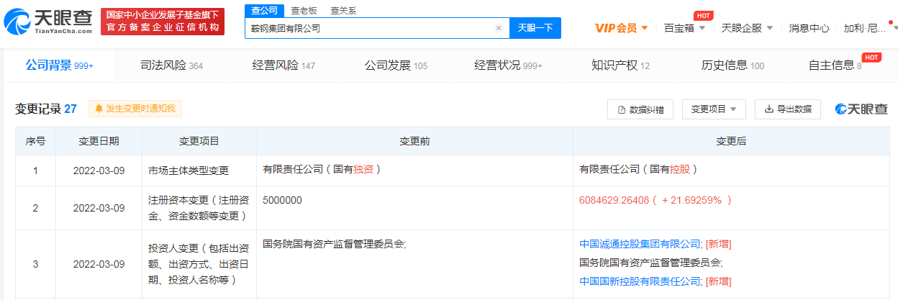
Task: Select the 查老板 search tab
Action: click(304, 10)
